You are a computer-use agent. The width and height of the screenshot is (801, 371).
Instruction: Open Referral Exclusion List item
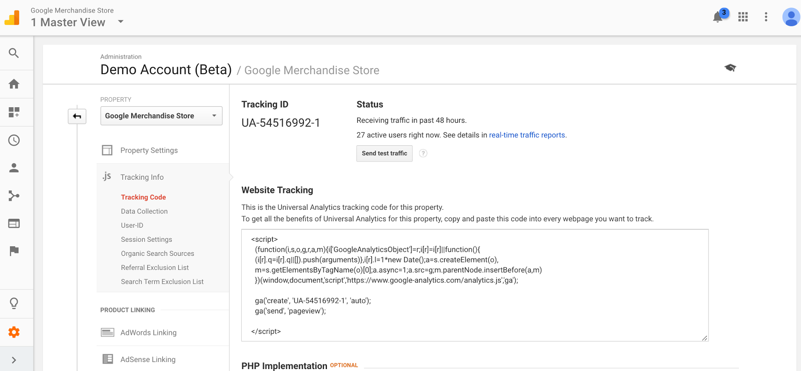155,267
